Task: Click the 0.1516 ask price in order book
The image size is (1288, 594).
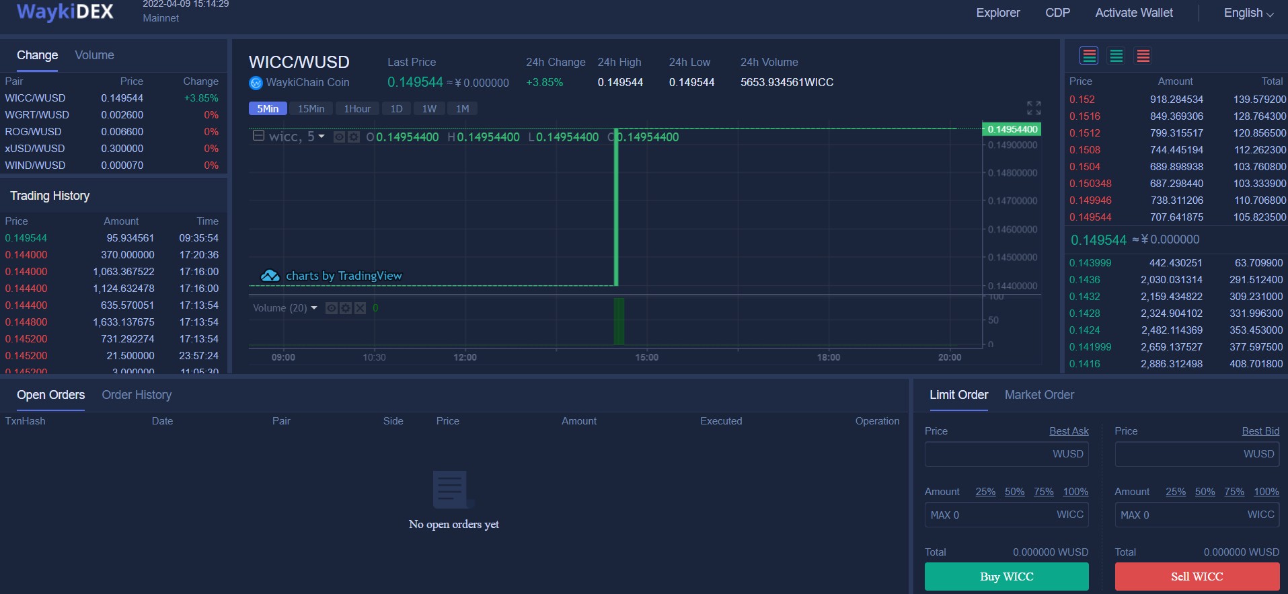Action: click(1085, 116)
